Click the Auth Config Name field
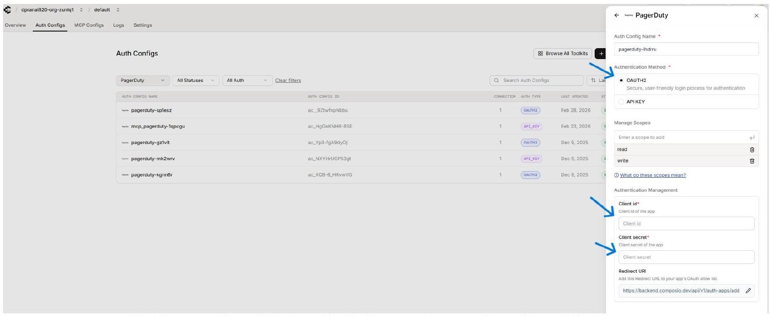770x316 pixels. click(x=686, y=49)
